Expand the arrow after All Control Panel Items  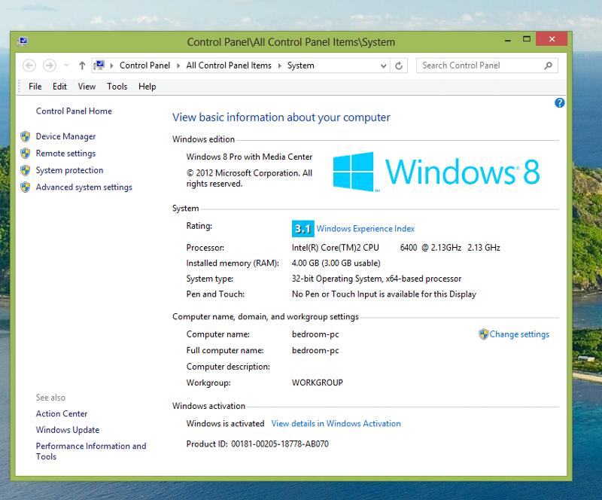(x=279, y=66)
